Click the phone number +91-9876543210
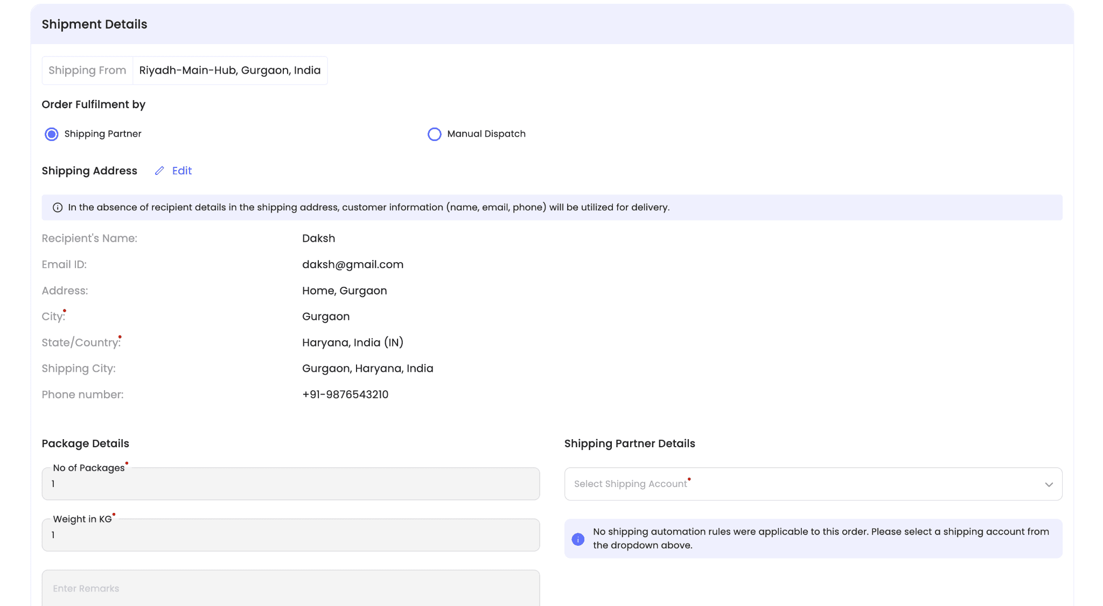The width and height of the screenshot is (1103, 606). 345,394
